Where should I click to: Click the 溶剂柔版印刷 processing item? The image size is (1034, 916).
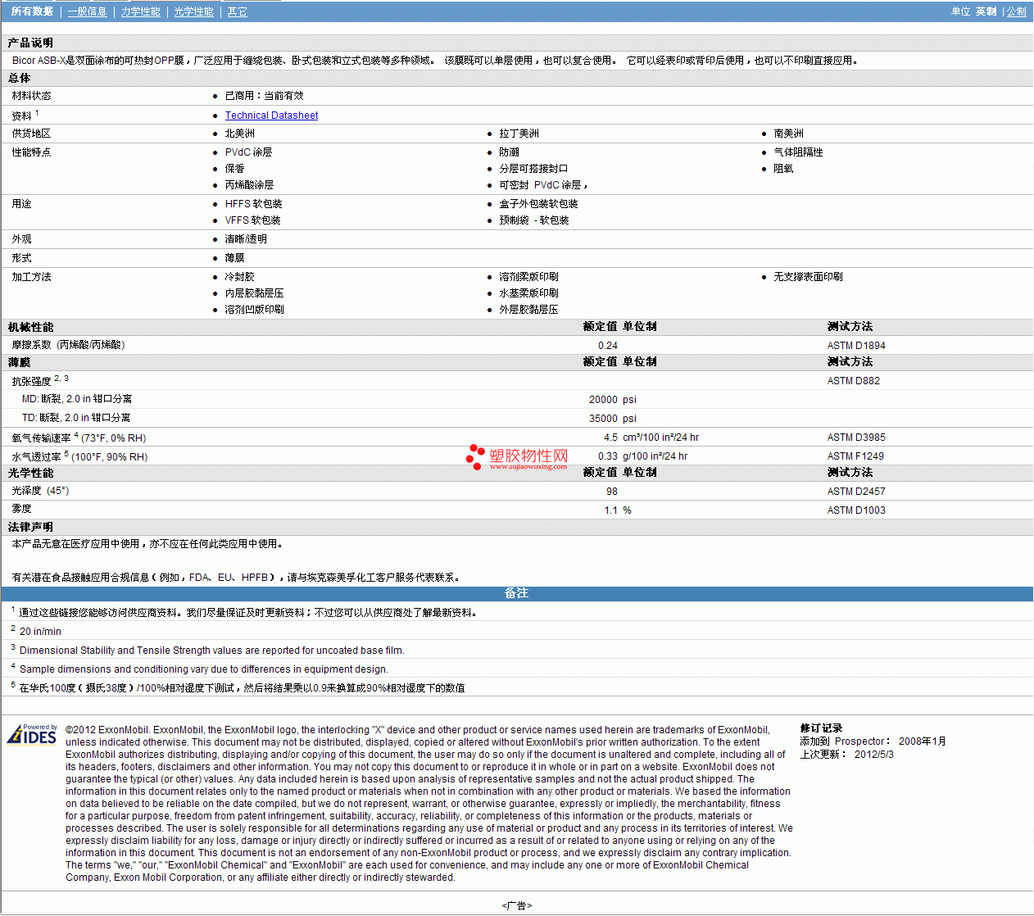click(x=529, y=277)
